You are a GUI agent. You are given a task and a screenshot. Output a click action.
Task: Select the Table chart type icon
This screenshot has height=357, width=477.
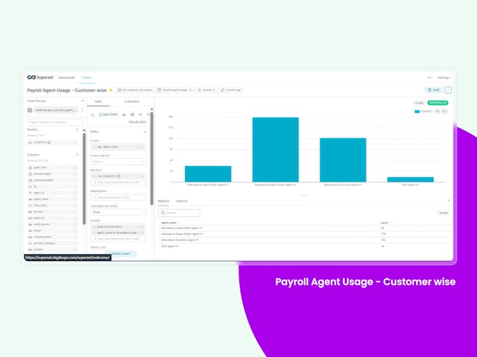pos(132,114)
